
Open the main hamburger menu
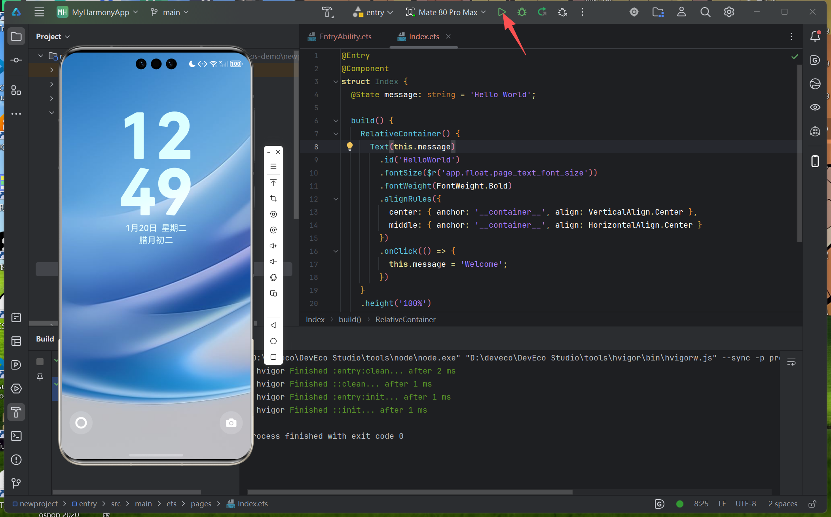tap(39, 12)
